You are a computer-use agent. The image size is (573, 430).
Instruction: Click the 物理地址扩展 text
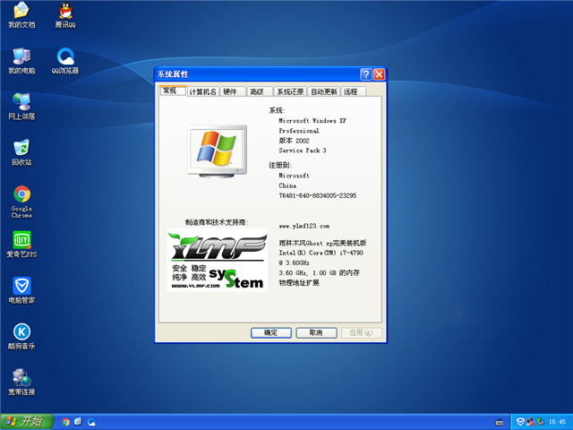pos(299,283)
